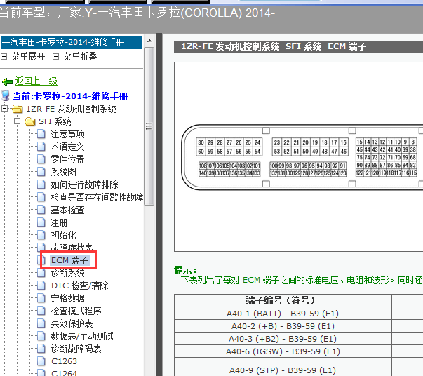Click the computer icon beside 当前:卡罗拉-2014-维修手册
Screen dimensions: 423x376
pyautogui.click(x=6, y=95)
